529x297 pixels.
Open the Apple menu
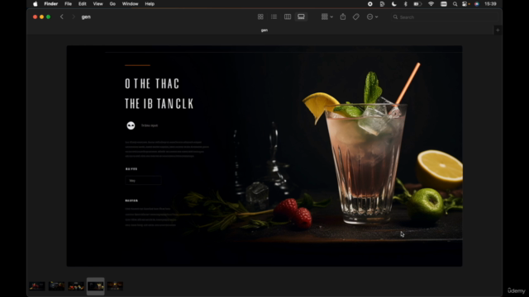(36, 4)
